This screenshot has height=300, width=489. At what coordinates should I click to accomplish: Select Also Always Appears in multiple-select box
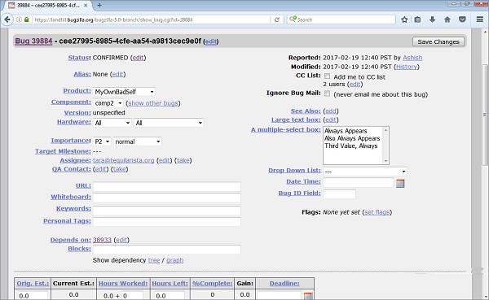click(352, 138)
